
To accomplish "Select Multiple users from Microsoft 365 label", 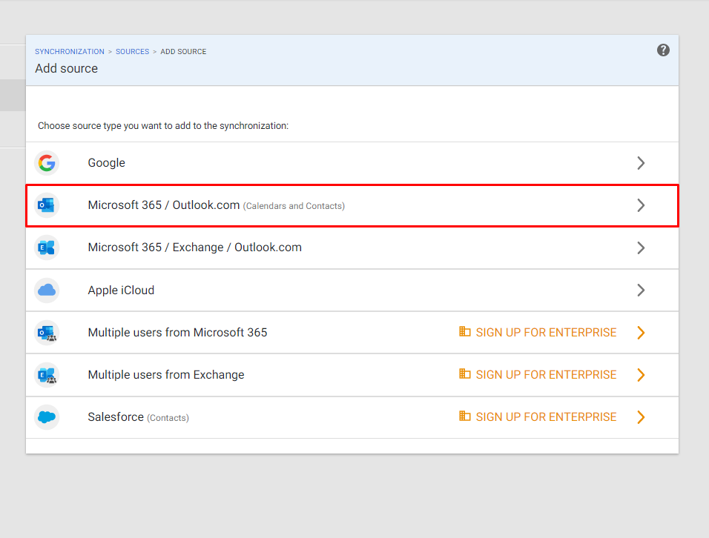I will (x=177, y=333).
